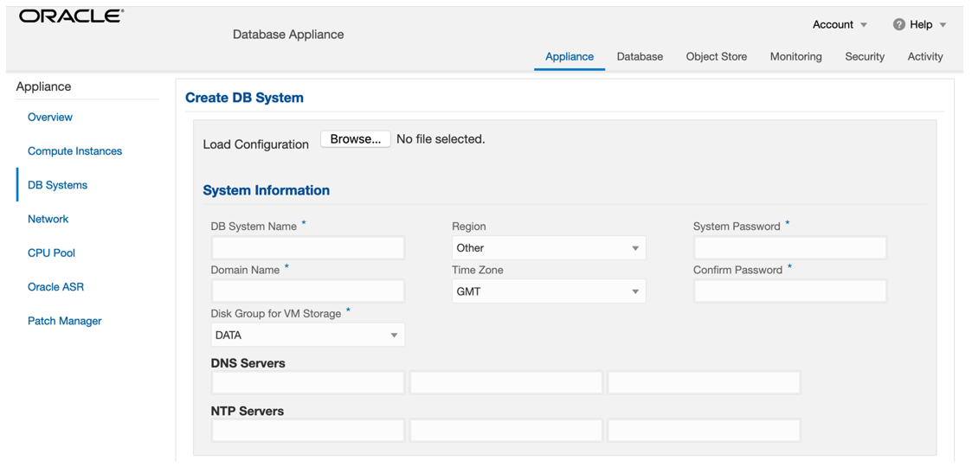Expand the Region dropdown
The height and width of the screenshot is (473, 972).
549,248
